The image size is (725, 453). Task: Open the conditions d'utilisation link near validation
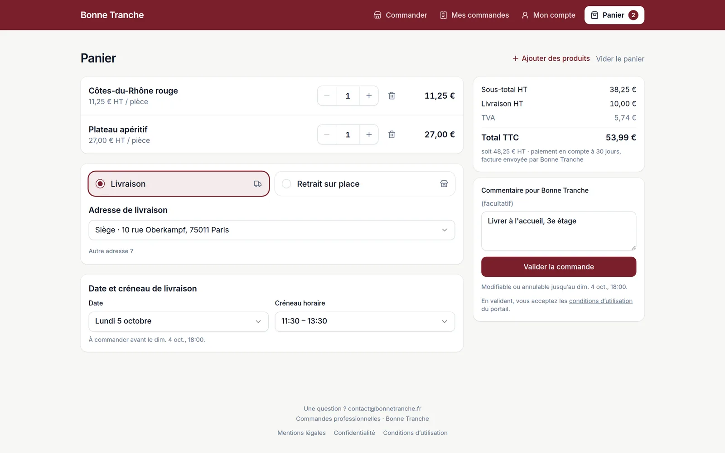pyautogui.click(x=601, y=301)
